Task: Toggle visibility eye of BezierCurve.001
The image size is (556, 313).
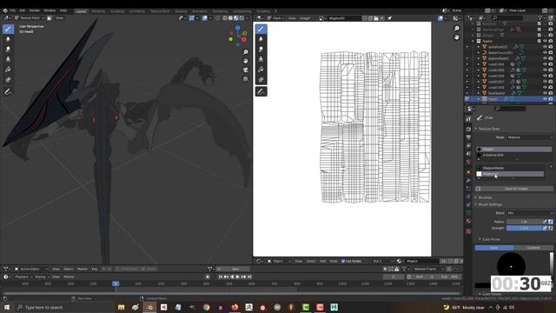Action: click(545, 52)
